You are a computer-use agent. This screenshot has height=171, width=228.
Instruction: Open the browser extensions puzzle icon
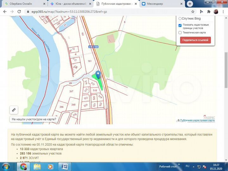pos(209,11)
